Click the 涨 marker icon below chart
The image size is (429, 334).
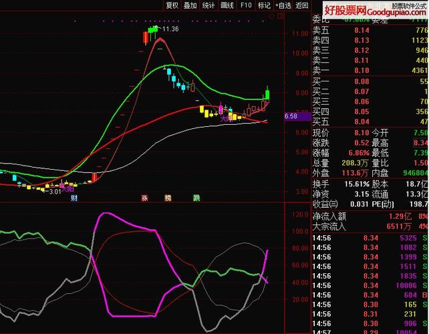(x=144, y=198)
